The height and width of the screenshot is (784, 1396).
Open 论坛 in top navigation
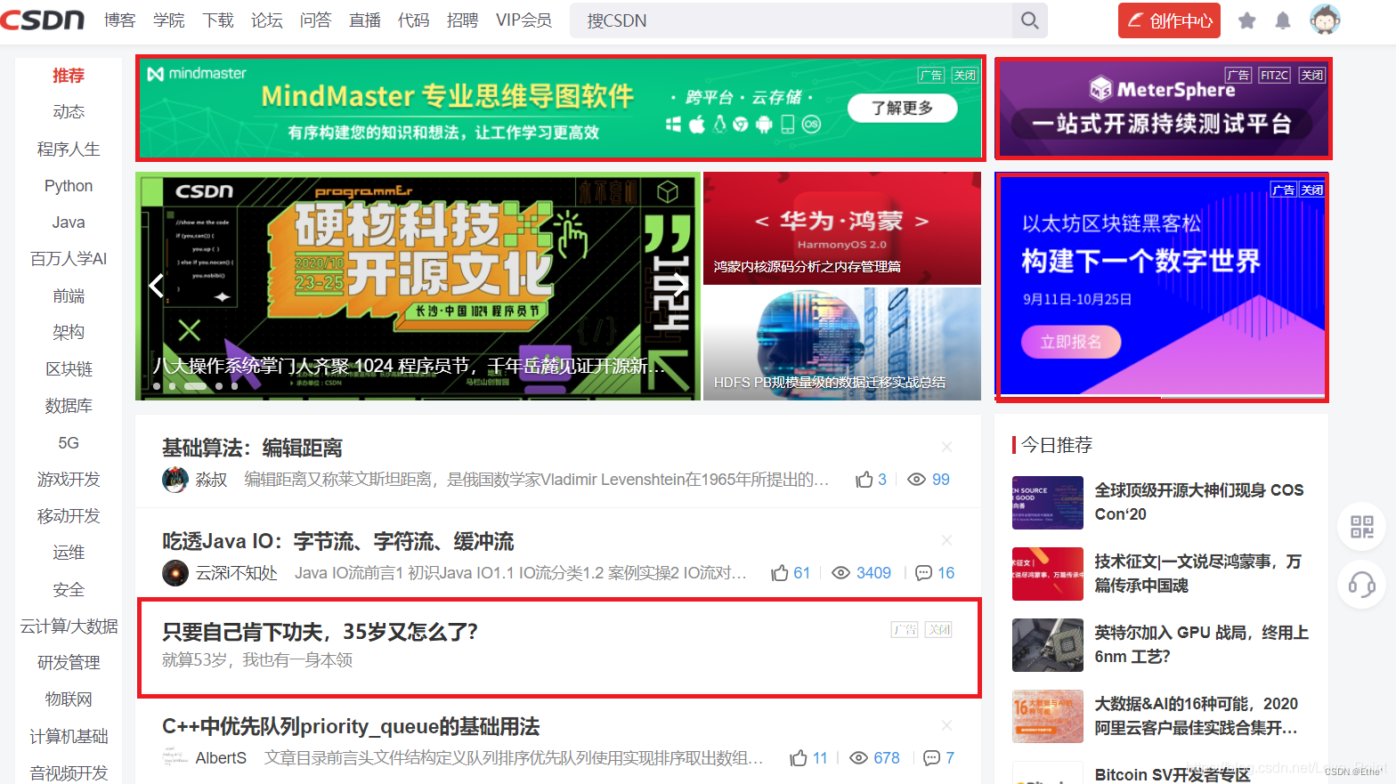point(267,20)
